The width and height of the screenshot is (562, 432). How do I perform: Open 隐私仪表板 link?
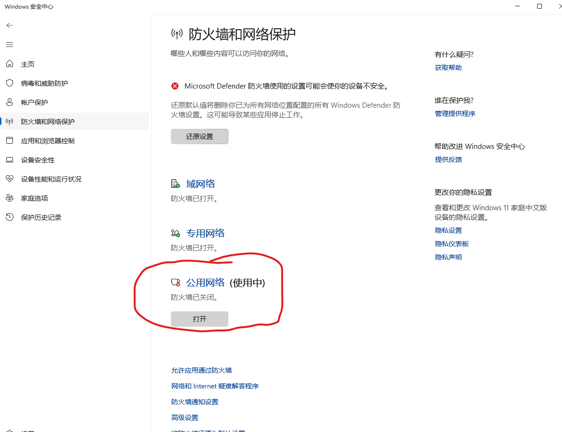451,244
